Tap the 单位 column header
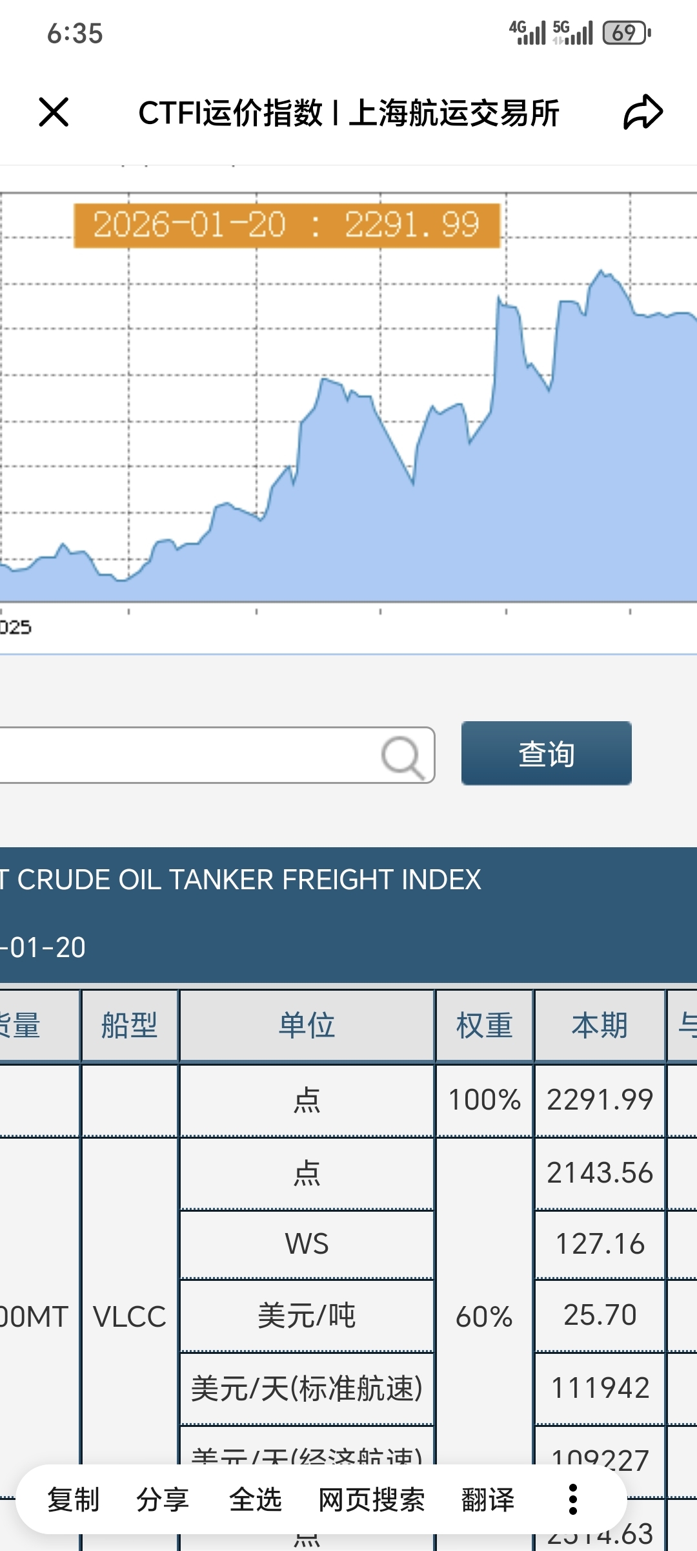Image resolution: width=697 pixels, height=1551 pixels. tap(307, 1026)
